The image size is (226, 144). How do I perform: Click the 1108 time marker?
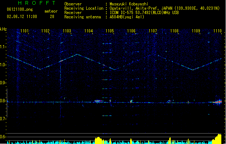(174, 31)
